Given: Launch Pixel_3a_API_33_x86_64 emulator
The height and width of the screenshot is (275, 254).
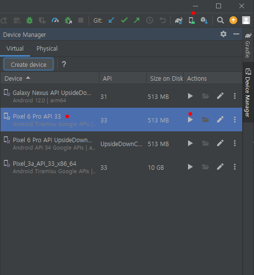Looking at the screenshot, I should [190, 167].
